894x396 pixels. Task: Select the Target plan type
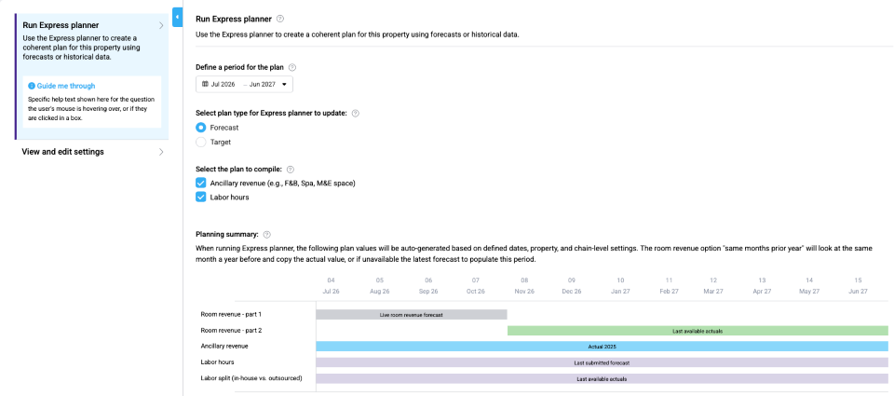(201, 142)
